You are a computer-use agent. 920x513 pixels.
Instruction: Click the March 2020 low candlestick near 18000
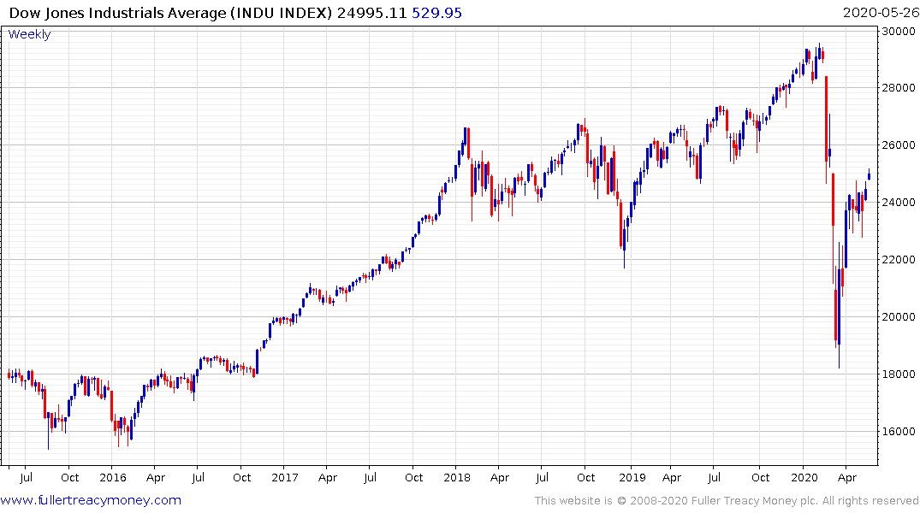point(839,307)
